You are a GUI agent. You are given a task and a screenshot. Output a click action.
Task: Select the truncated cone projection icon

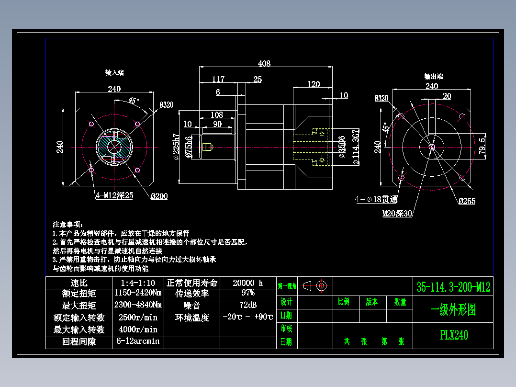click(307, 286)
